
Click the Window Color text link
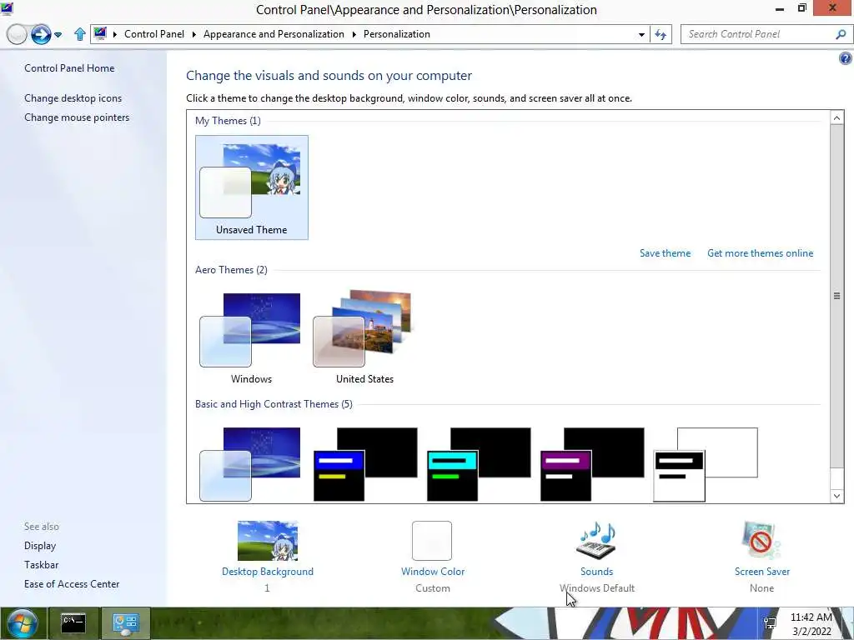[x=433, y=572]
